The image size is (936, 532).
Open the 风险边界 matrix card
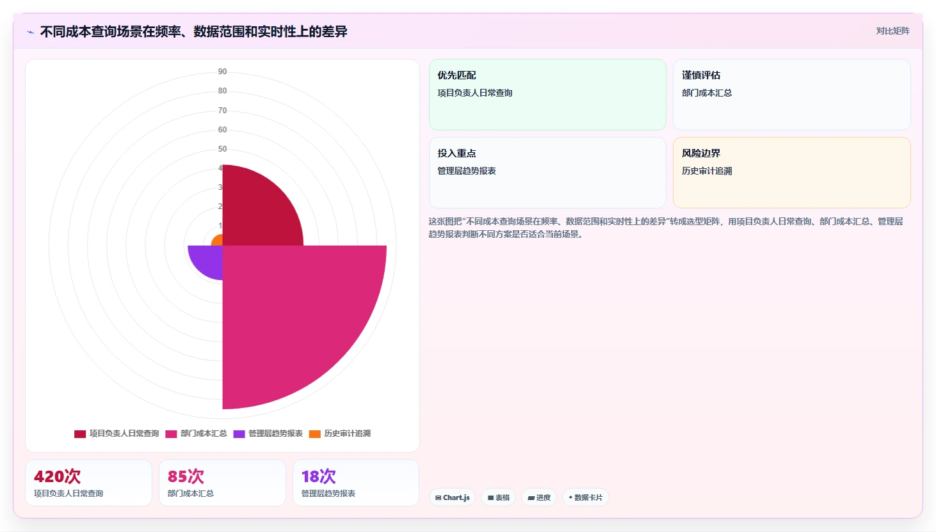coord(791,173)
